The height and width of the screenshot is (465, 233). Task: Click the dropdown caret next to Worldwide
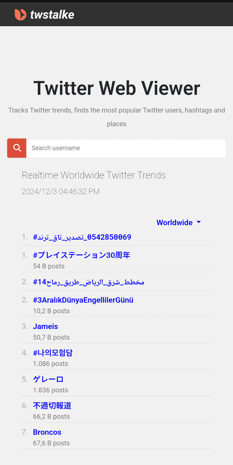click(x=198, y=222)
